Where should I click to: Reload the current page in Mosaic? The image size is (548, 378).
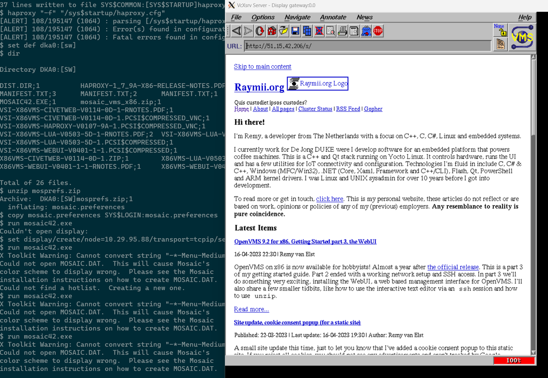(260, 31)
